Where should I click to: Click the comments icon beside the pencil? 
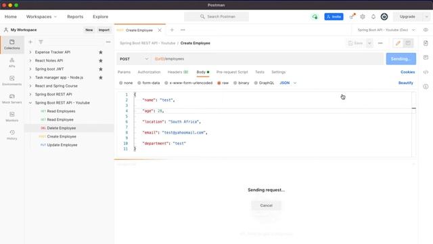408,43
